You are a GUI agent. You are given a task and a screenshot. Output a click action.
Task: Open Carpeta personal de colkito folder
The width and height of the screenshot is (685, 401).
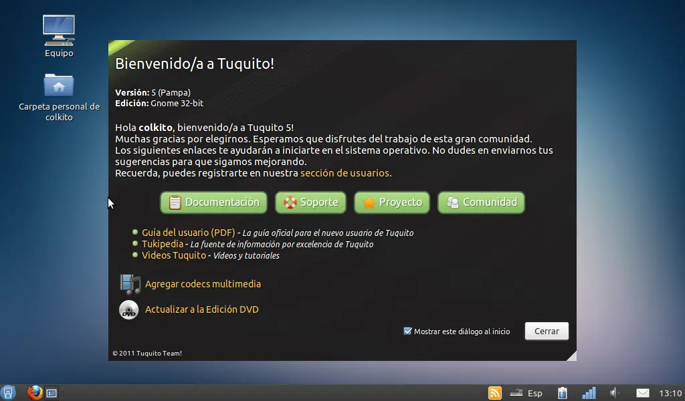59,98
